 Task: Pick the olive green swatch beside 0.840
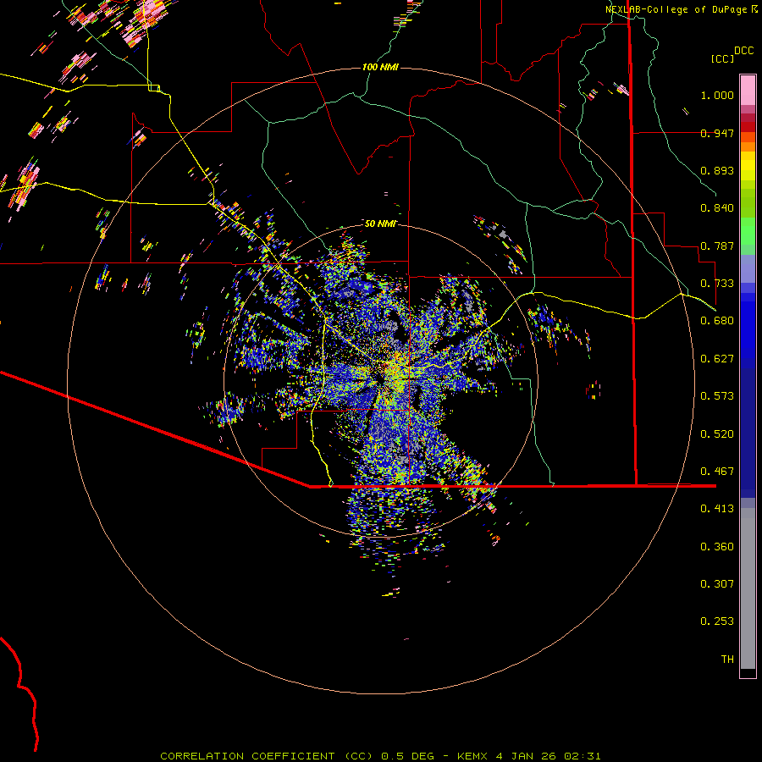pyautogui.click(x=748, y=203)
